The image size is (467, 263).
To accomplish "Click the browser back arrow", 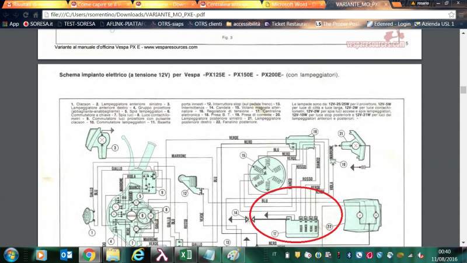I will click(x=6, y=15).
